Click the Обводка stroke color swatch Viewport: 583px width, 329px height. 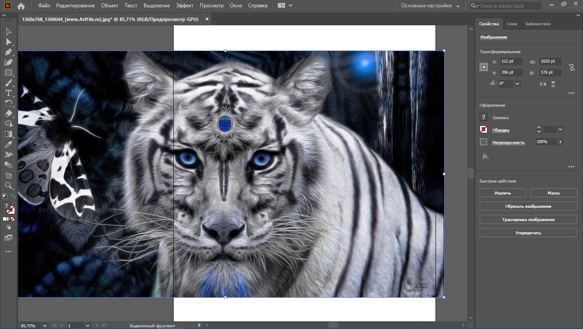[x=484, y=129]
